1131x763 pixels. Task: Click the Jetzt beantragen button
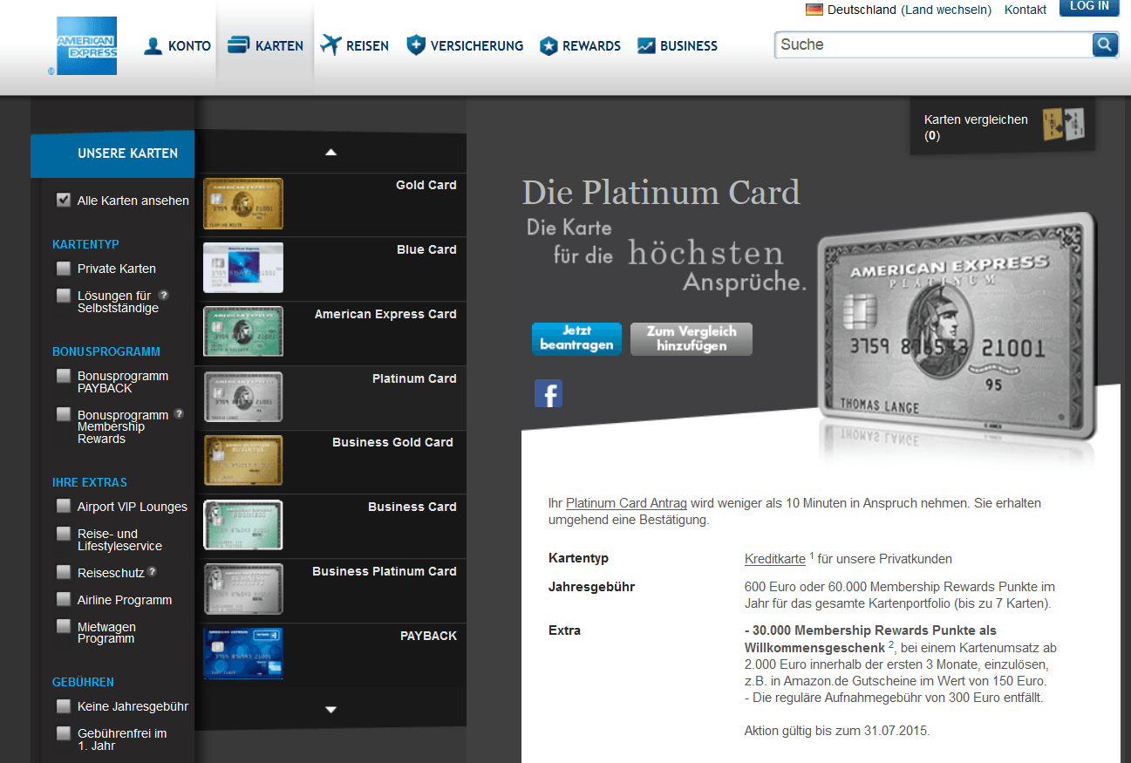pyautogui.click(x=576, y=338)
